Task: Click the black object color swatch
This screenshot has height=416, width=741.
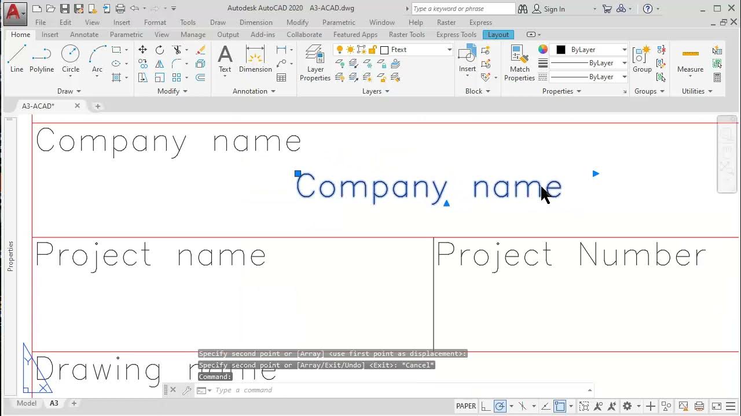Action: click(x=560, y=50)
